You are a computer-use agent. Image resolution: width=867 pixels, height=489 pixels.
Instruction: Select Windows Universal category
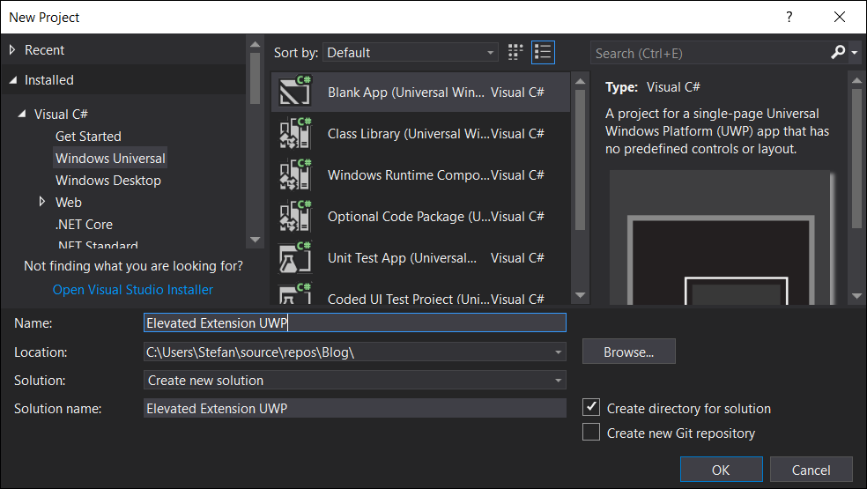point(110,159)
